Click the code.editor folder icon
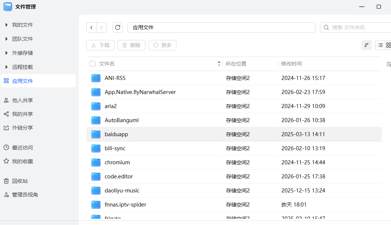This screenshot has width=391, height=225. (x=96, y=177)
